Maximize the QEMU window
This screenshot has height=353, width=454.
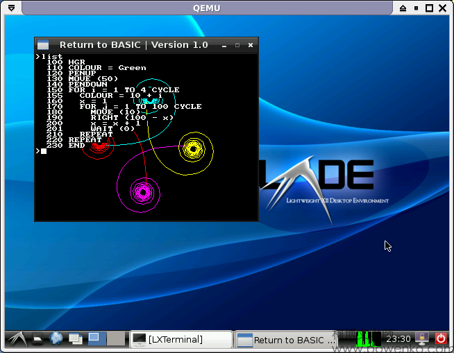pos(430,8)
